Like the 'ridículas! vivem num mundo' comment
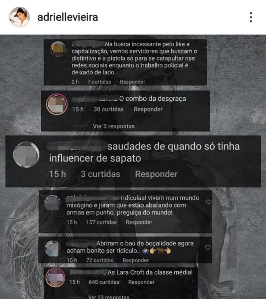Image resolution: width=266 pixels, height=299 pixels. 209,202
